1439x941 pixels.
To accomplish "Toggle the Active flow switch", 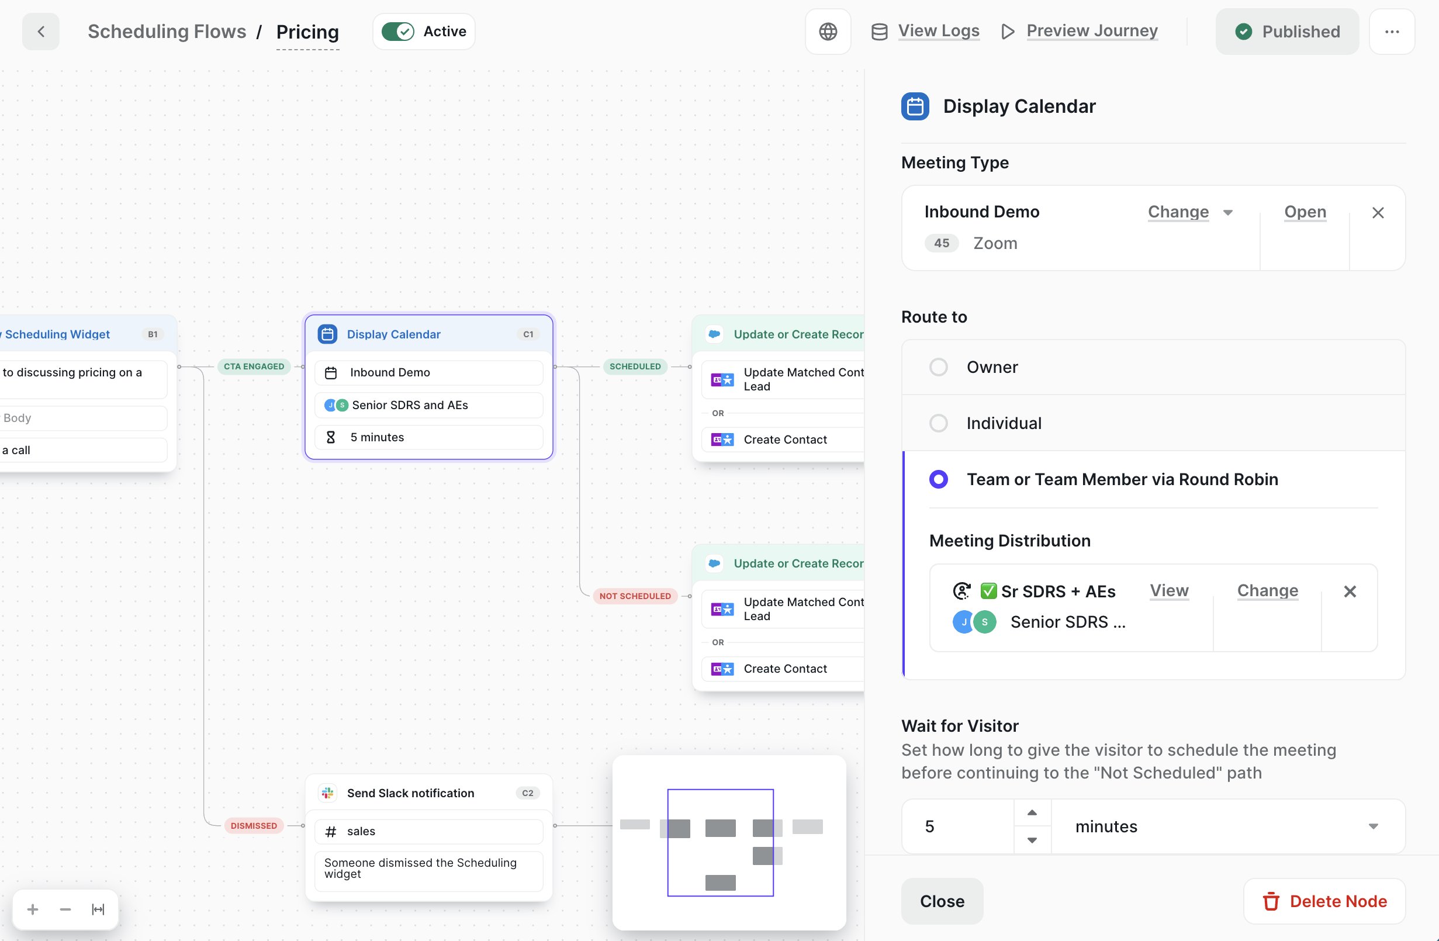I will click(x=398, y=32).
